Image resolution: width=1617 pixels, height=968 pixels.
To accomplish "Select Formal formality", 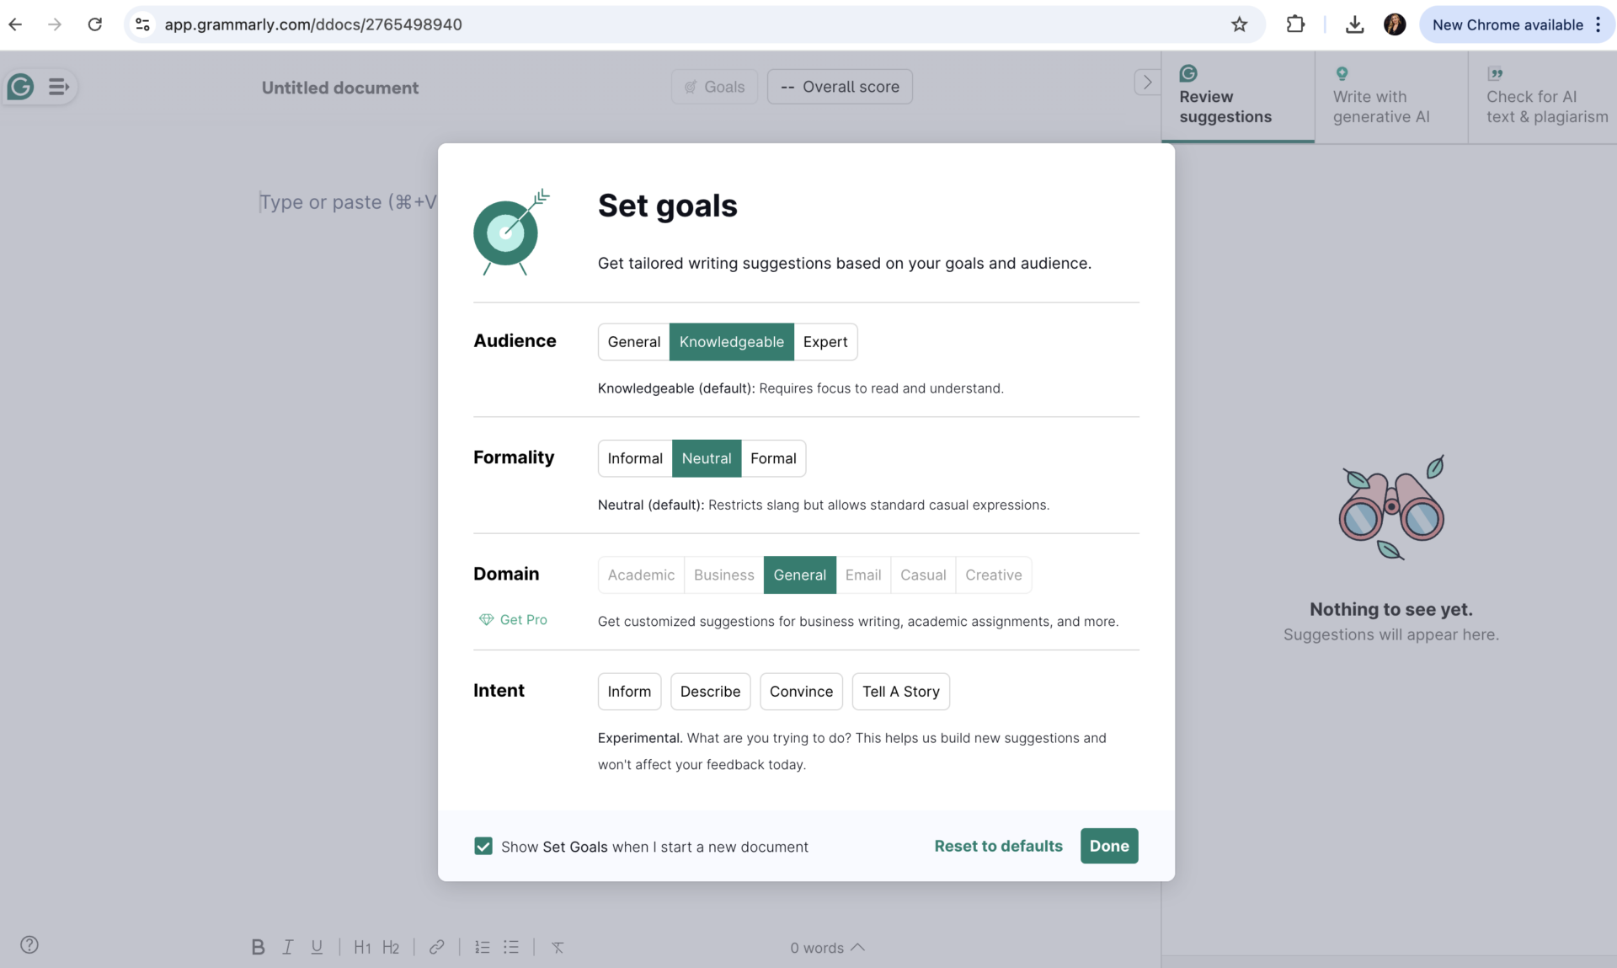I will pos(773,458).
